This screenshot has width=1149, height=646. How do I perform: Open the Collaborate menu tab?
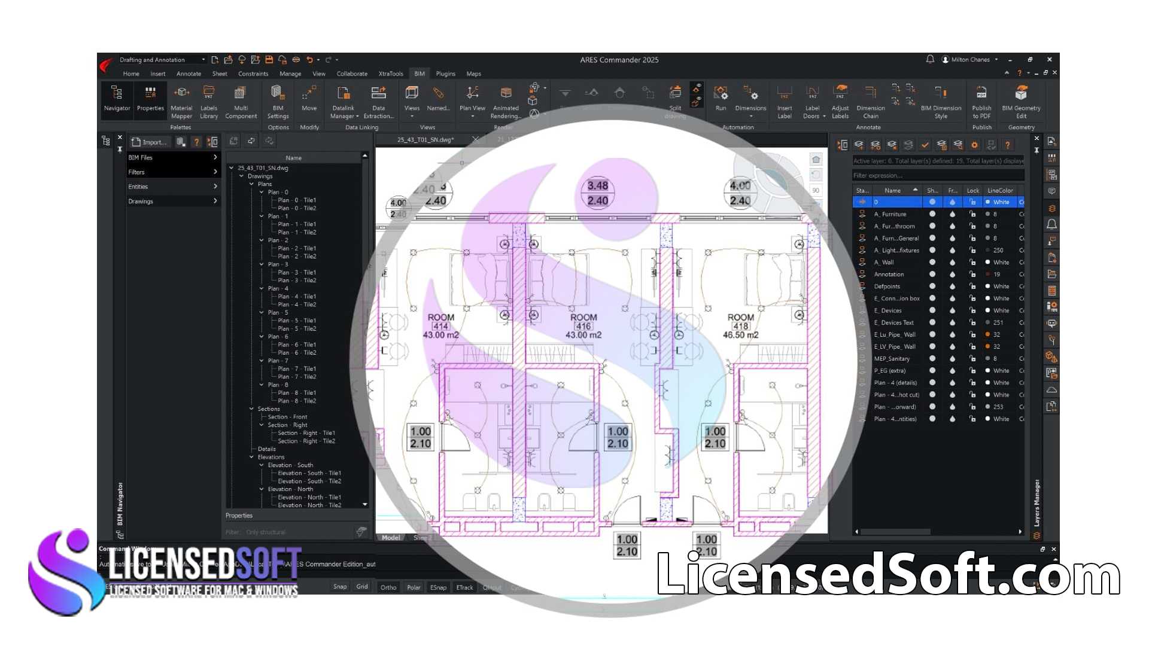352,74
